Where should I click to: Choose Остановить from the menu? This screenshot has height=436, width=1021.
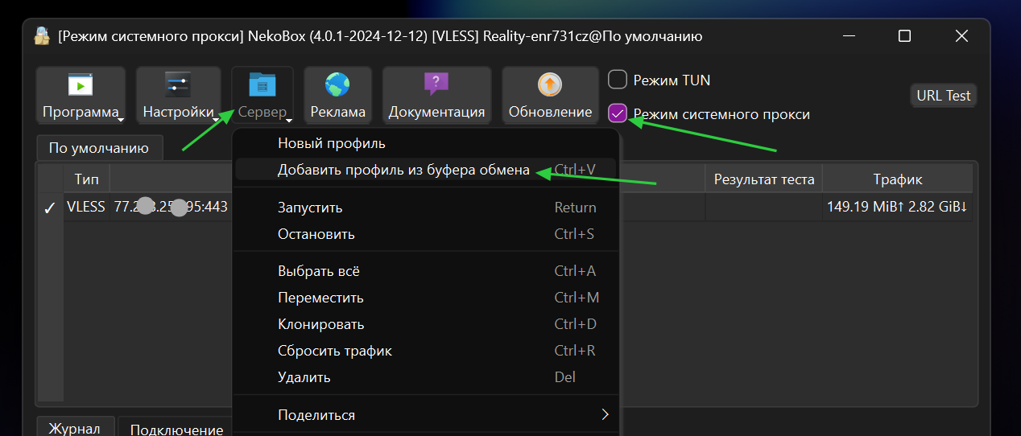point(426,234)
